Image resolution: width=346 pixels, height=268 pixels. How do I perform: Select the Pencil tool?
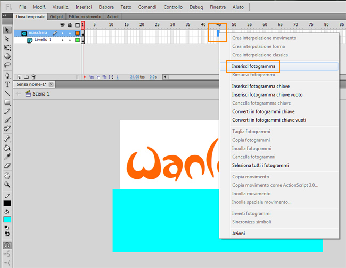[x=7, y=111]
